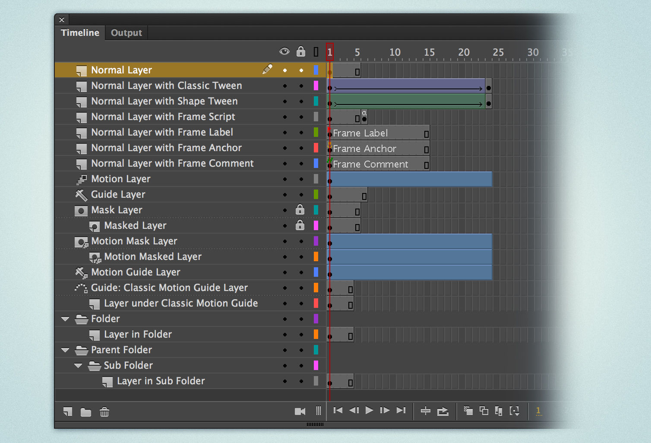Switch to the Output tab
The width and height of the screenshot is (651, 443).
point(126,32)
